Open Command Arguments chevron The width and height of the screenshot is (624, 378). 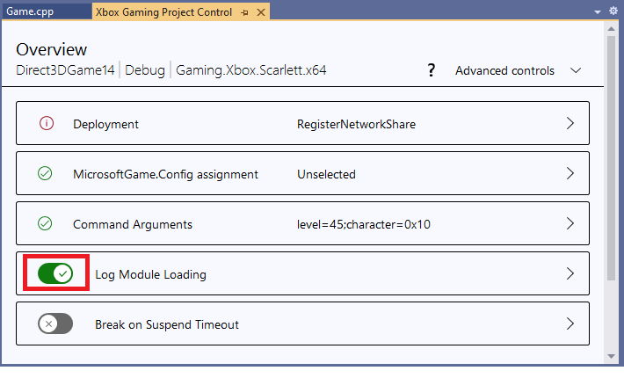click(570, 223)
